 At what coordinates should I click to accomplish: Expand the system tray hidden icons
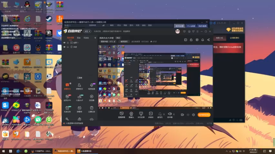pyautogui.click(x=227, y=151)
